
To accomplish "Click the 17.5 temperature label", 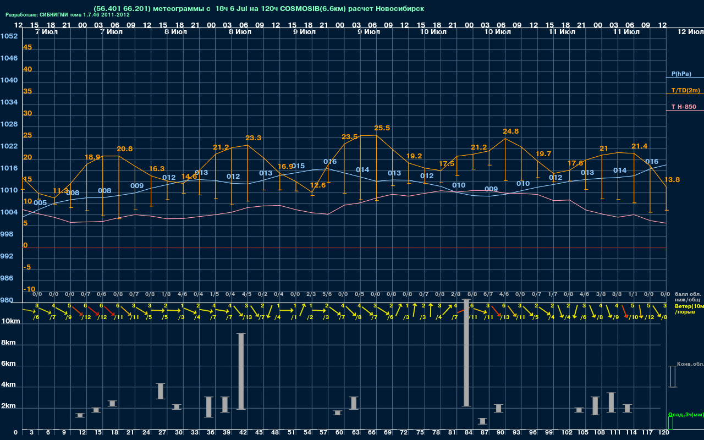I will [x=447, y=164].
